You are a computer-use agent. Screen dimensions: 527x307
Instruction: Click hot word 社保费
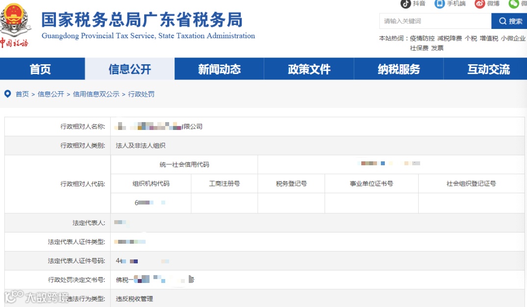pyautogui.click(x=419, y=48)
